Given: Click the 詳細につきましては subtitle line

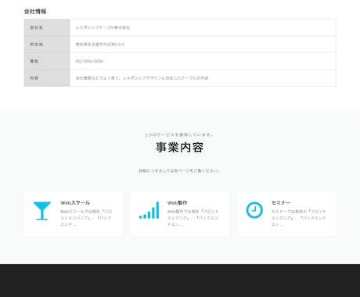Looking at the screenshot, I should (179, 171).
